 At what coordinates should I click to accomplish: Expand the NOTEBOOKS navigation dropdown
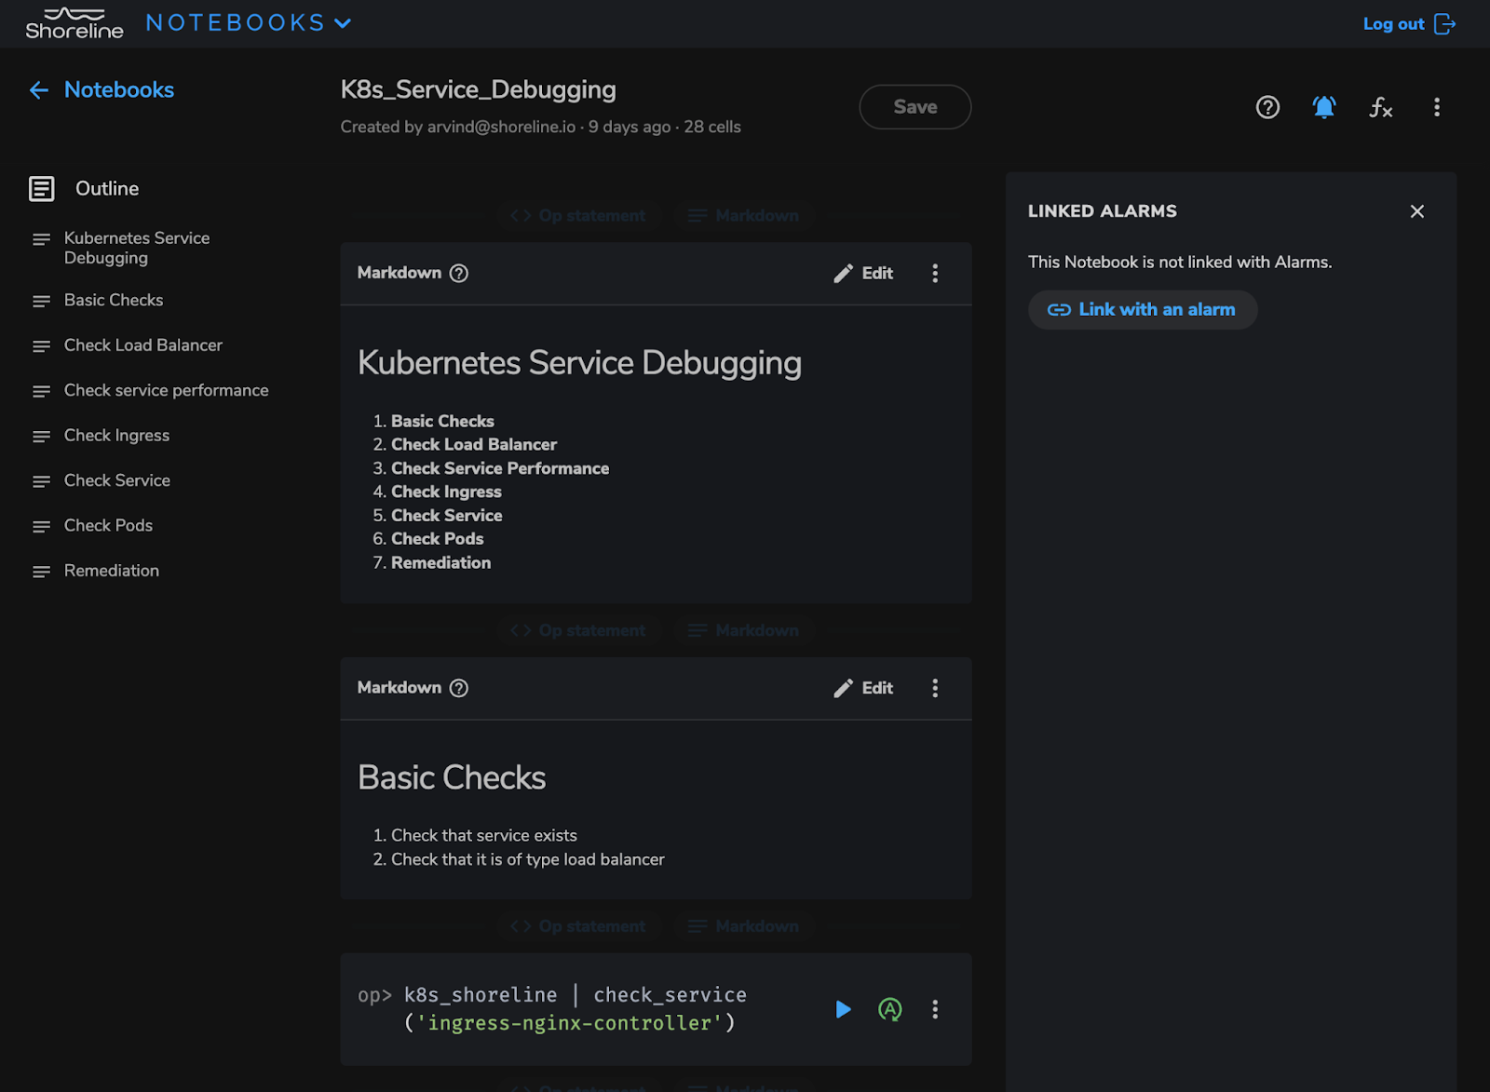coord(249,23)
